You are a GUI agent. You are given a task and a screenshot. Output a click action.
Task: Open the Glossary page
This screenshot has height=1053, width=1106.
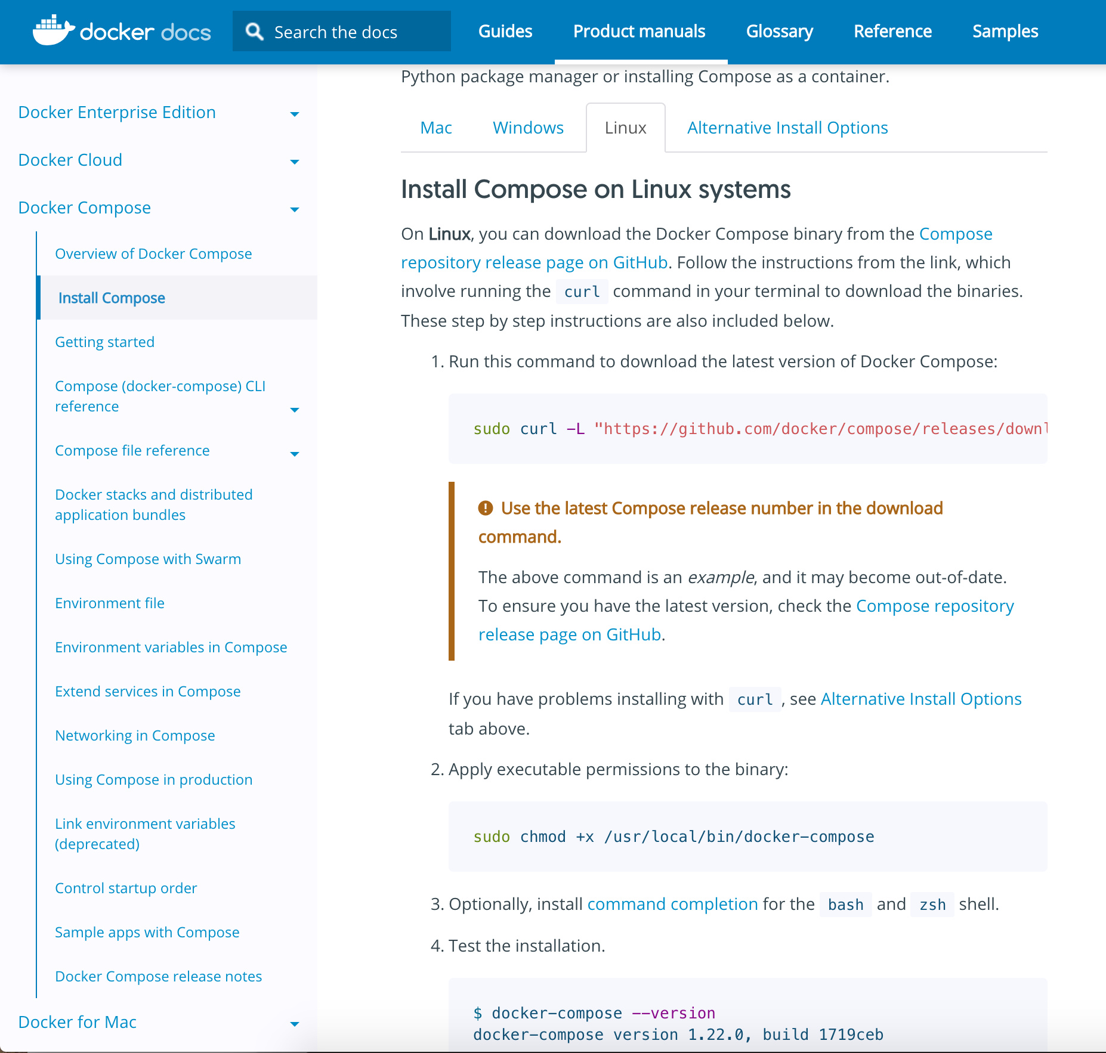pyautogui.click(x=780, y=31)
